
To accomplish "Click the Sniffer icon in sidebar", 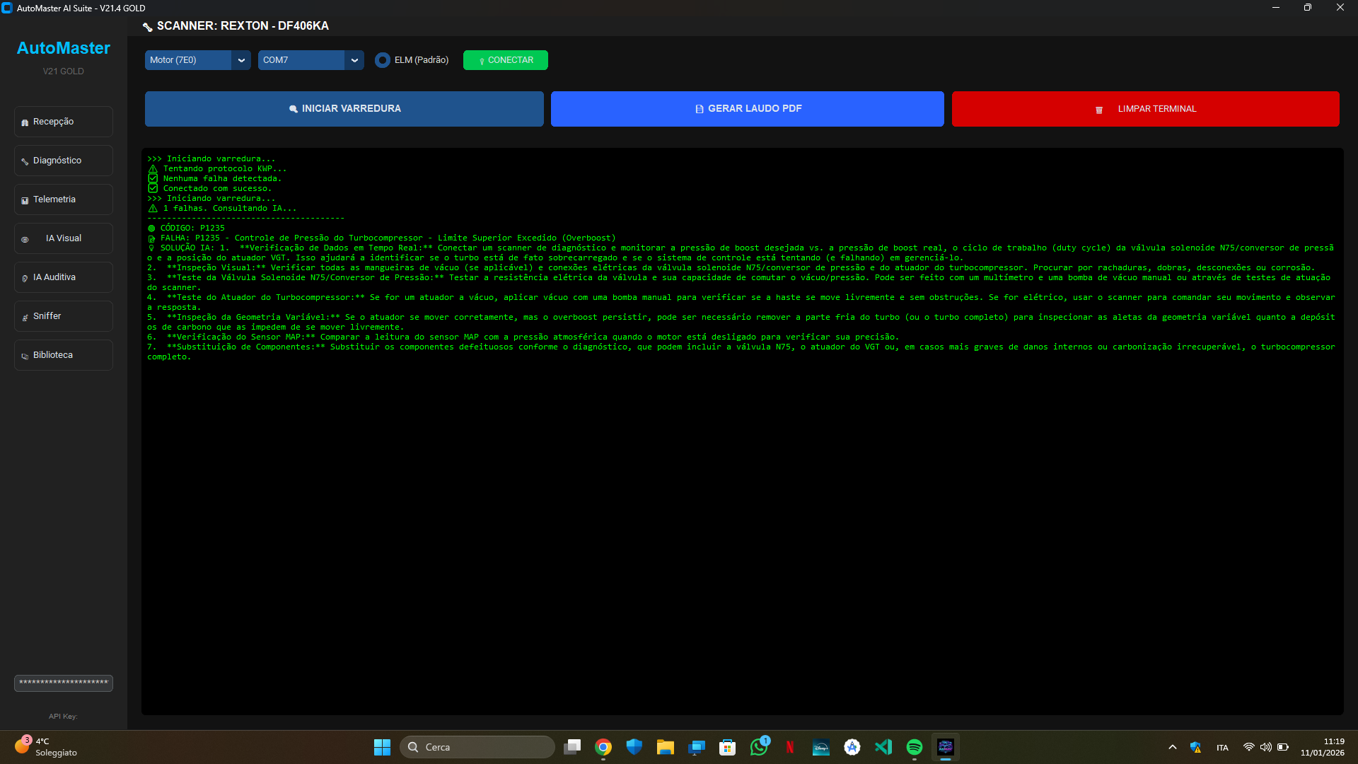I will click(25, 317).
